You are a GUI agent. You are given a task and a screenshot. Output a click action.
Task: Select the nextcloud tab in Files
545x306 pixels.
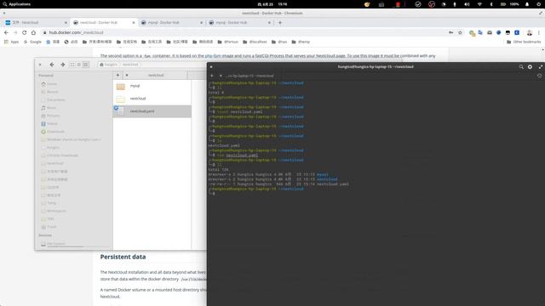tap(156, 75)
